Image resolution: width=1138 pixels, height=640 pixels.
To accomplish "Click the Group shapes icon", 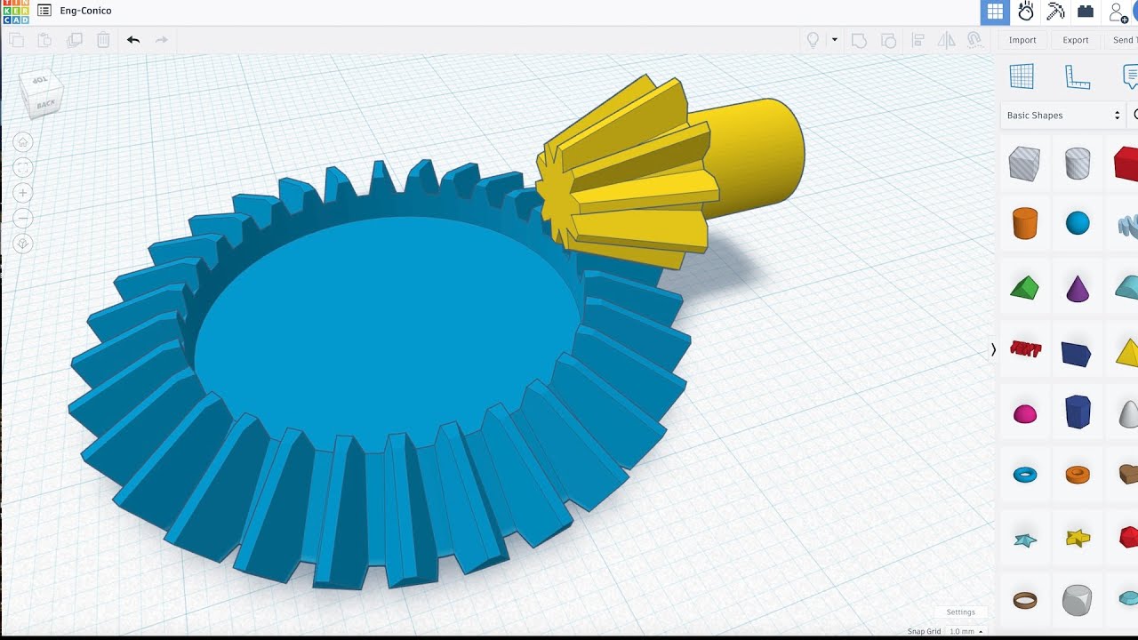I will (x=859, y=40).
